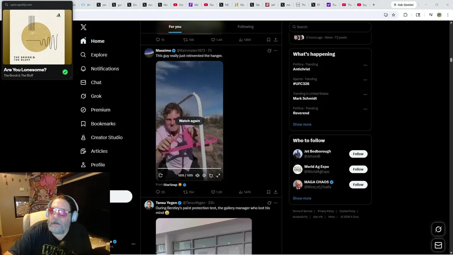Viewport: 453px width, 255px height.
Task: View analytics showing 126K views
Action: 245,40
